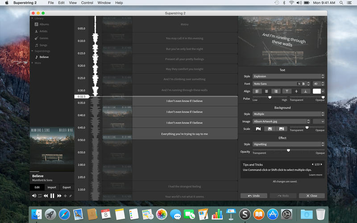Open the View menu

click(73, 3)
